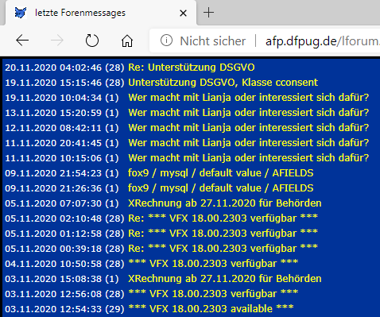This screenshot has height=317, width=380.
Task: Open XRechnung post from 03.11.2020 15:08:38
Action: [225, 279]
